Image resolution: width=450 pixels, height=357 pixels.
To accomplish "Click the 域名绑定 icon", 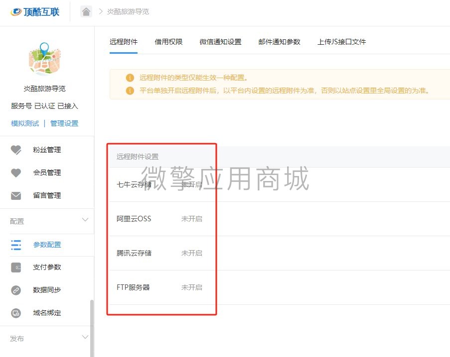I will [16, 313].
